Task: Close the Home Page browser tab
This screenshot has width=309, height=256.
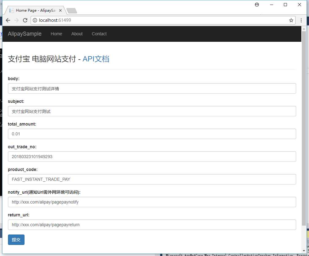Action: pyautogui.click(x=60, y=10)
